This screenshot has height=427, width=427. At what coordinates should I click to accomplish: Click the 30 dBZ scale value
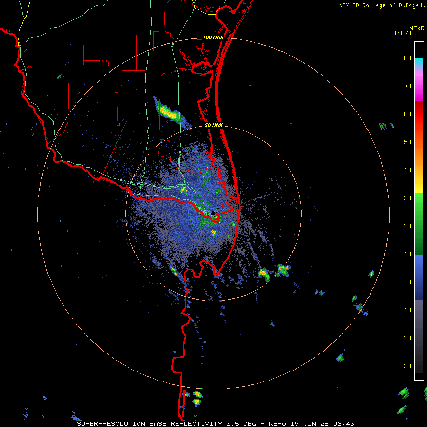[x=408, y=198]
